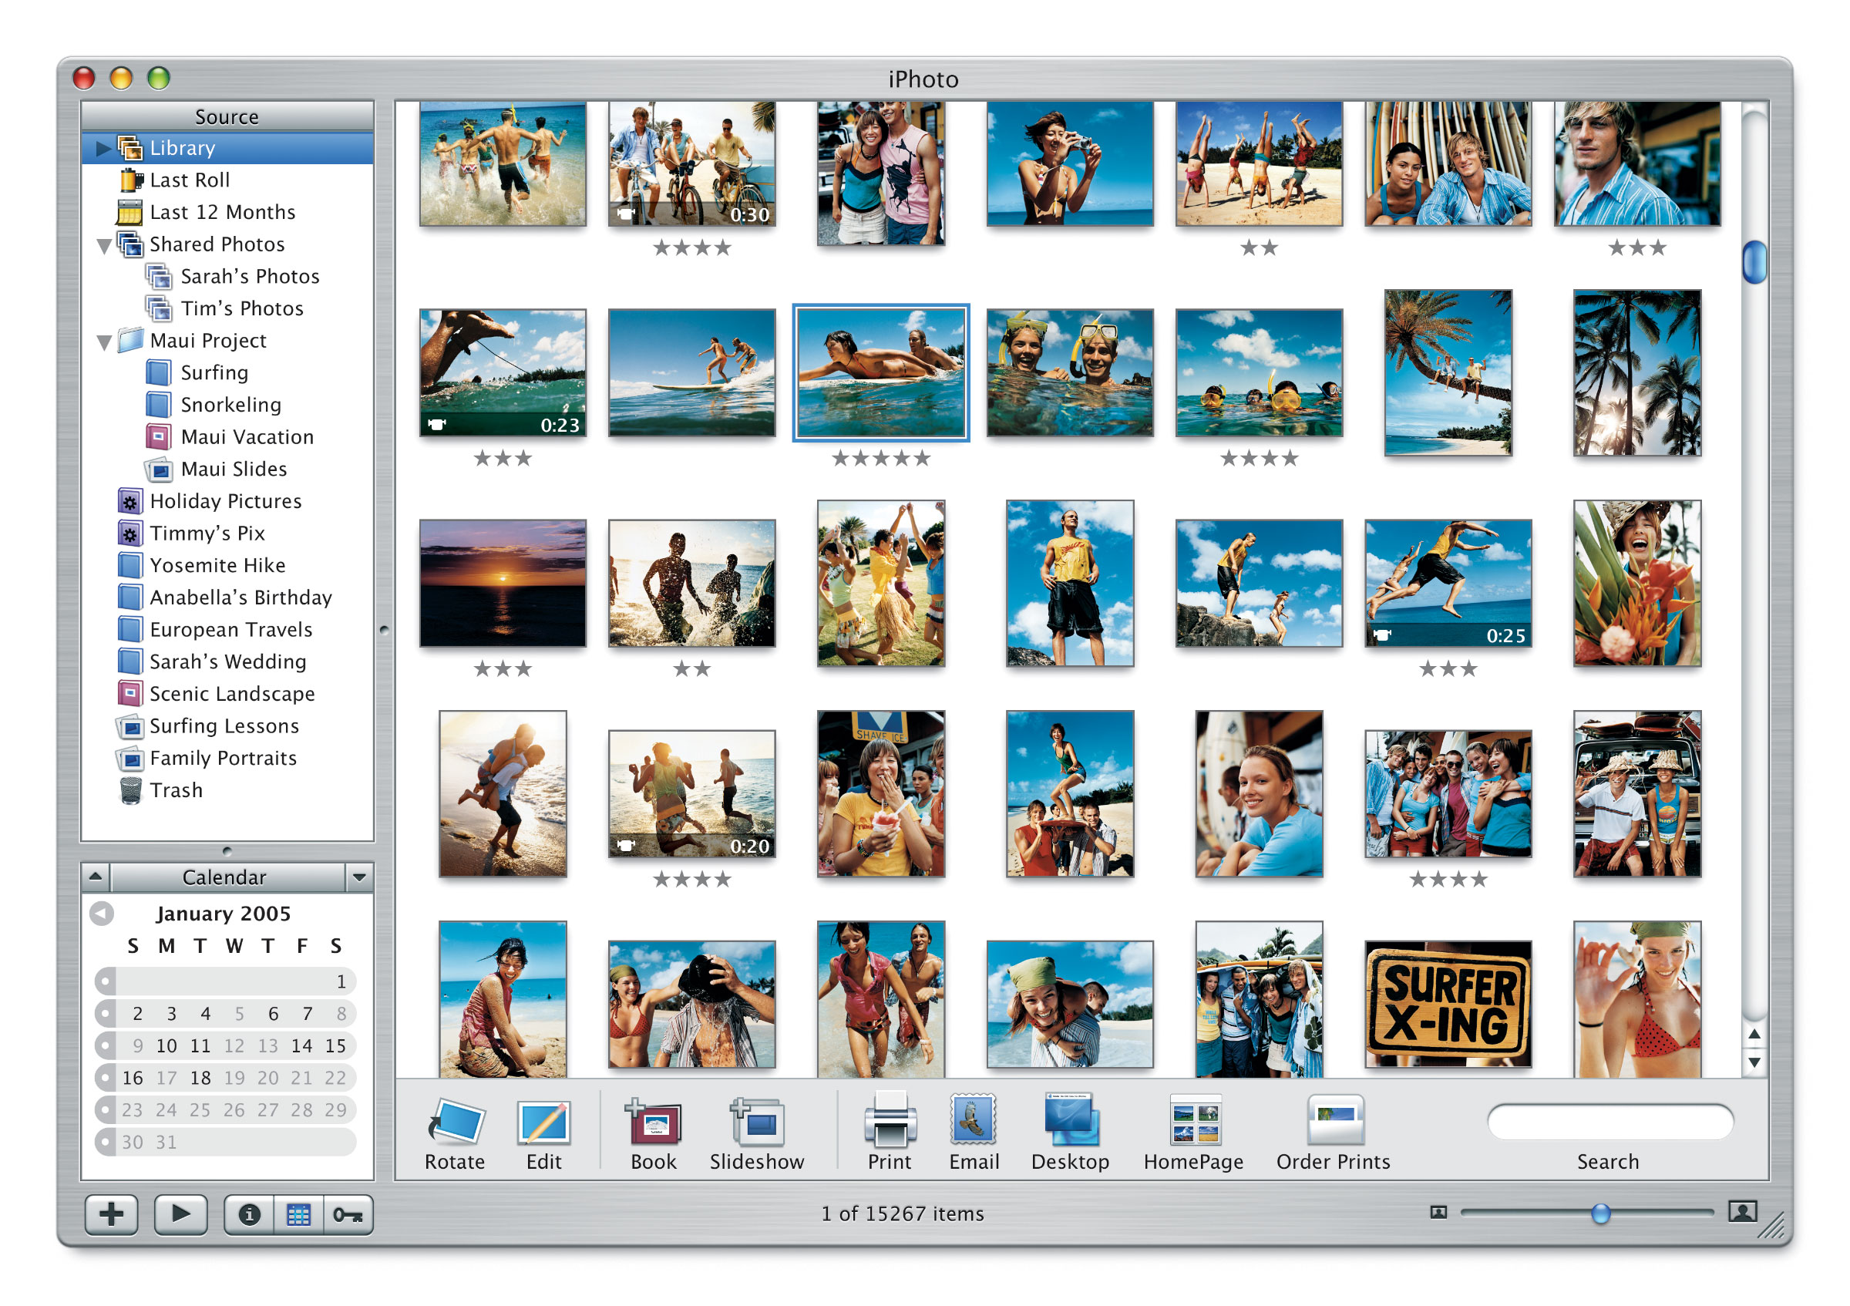This screenshot has height=1306, width=1850.
Task: Click the Rotate tool icon
Action: point(456,1122)
